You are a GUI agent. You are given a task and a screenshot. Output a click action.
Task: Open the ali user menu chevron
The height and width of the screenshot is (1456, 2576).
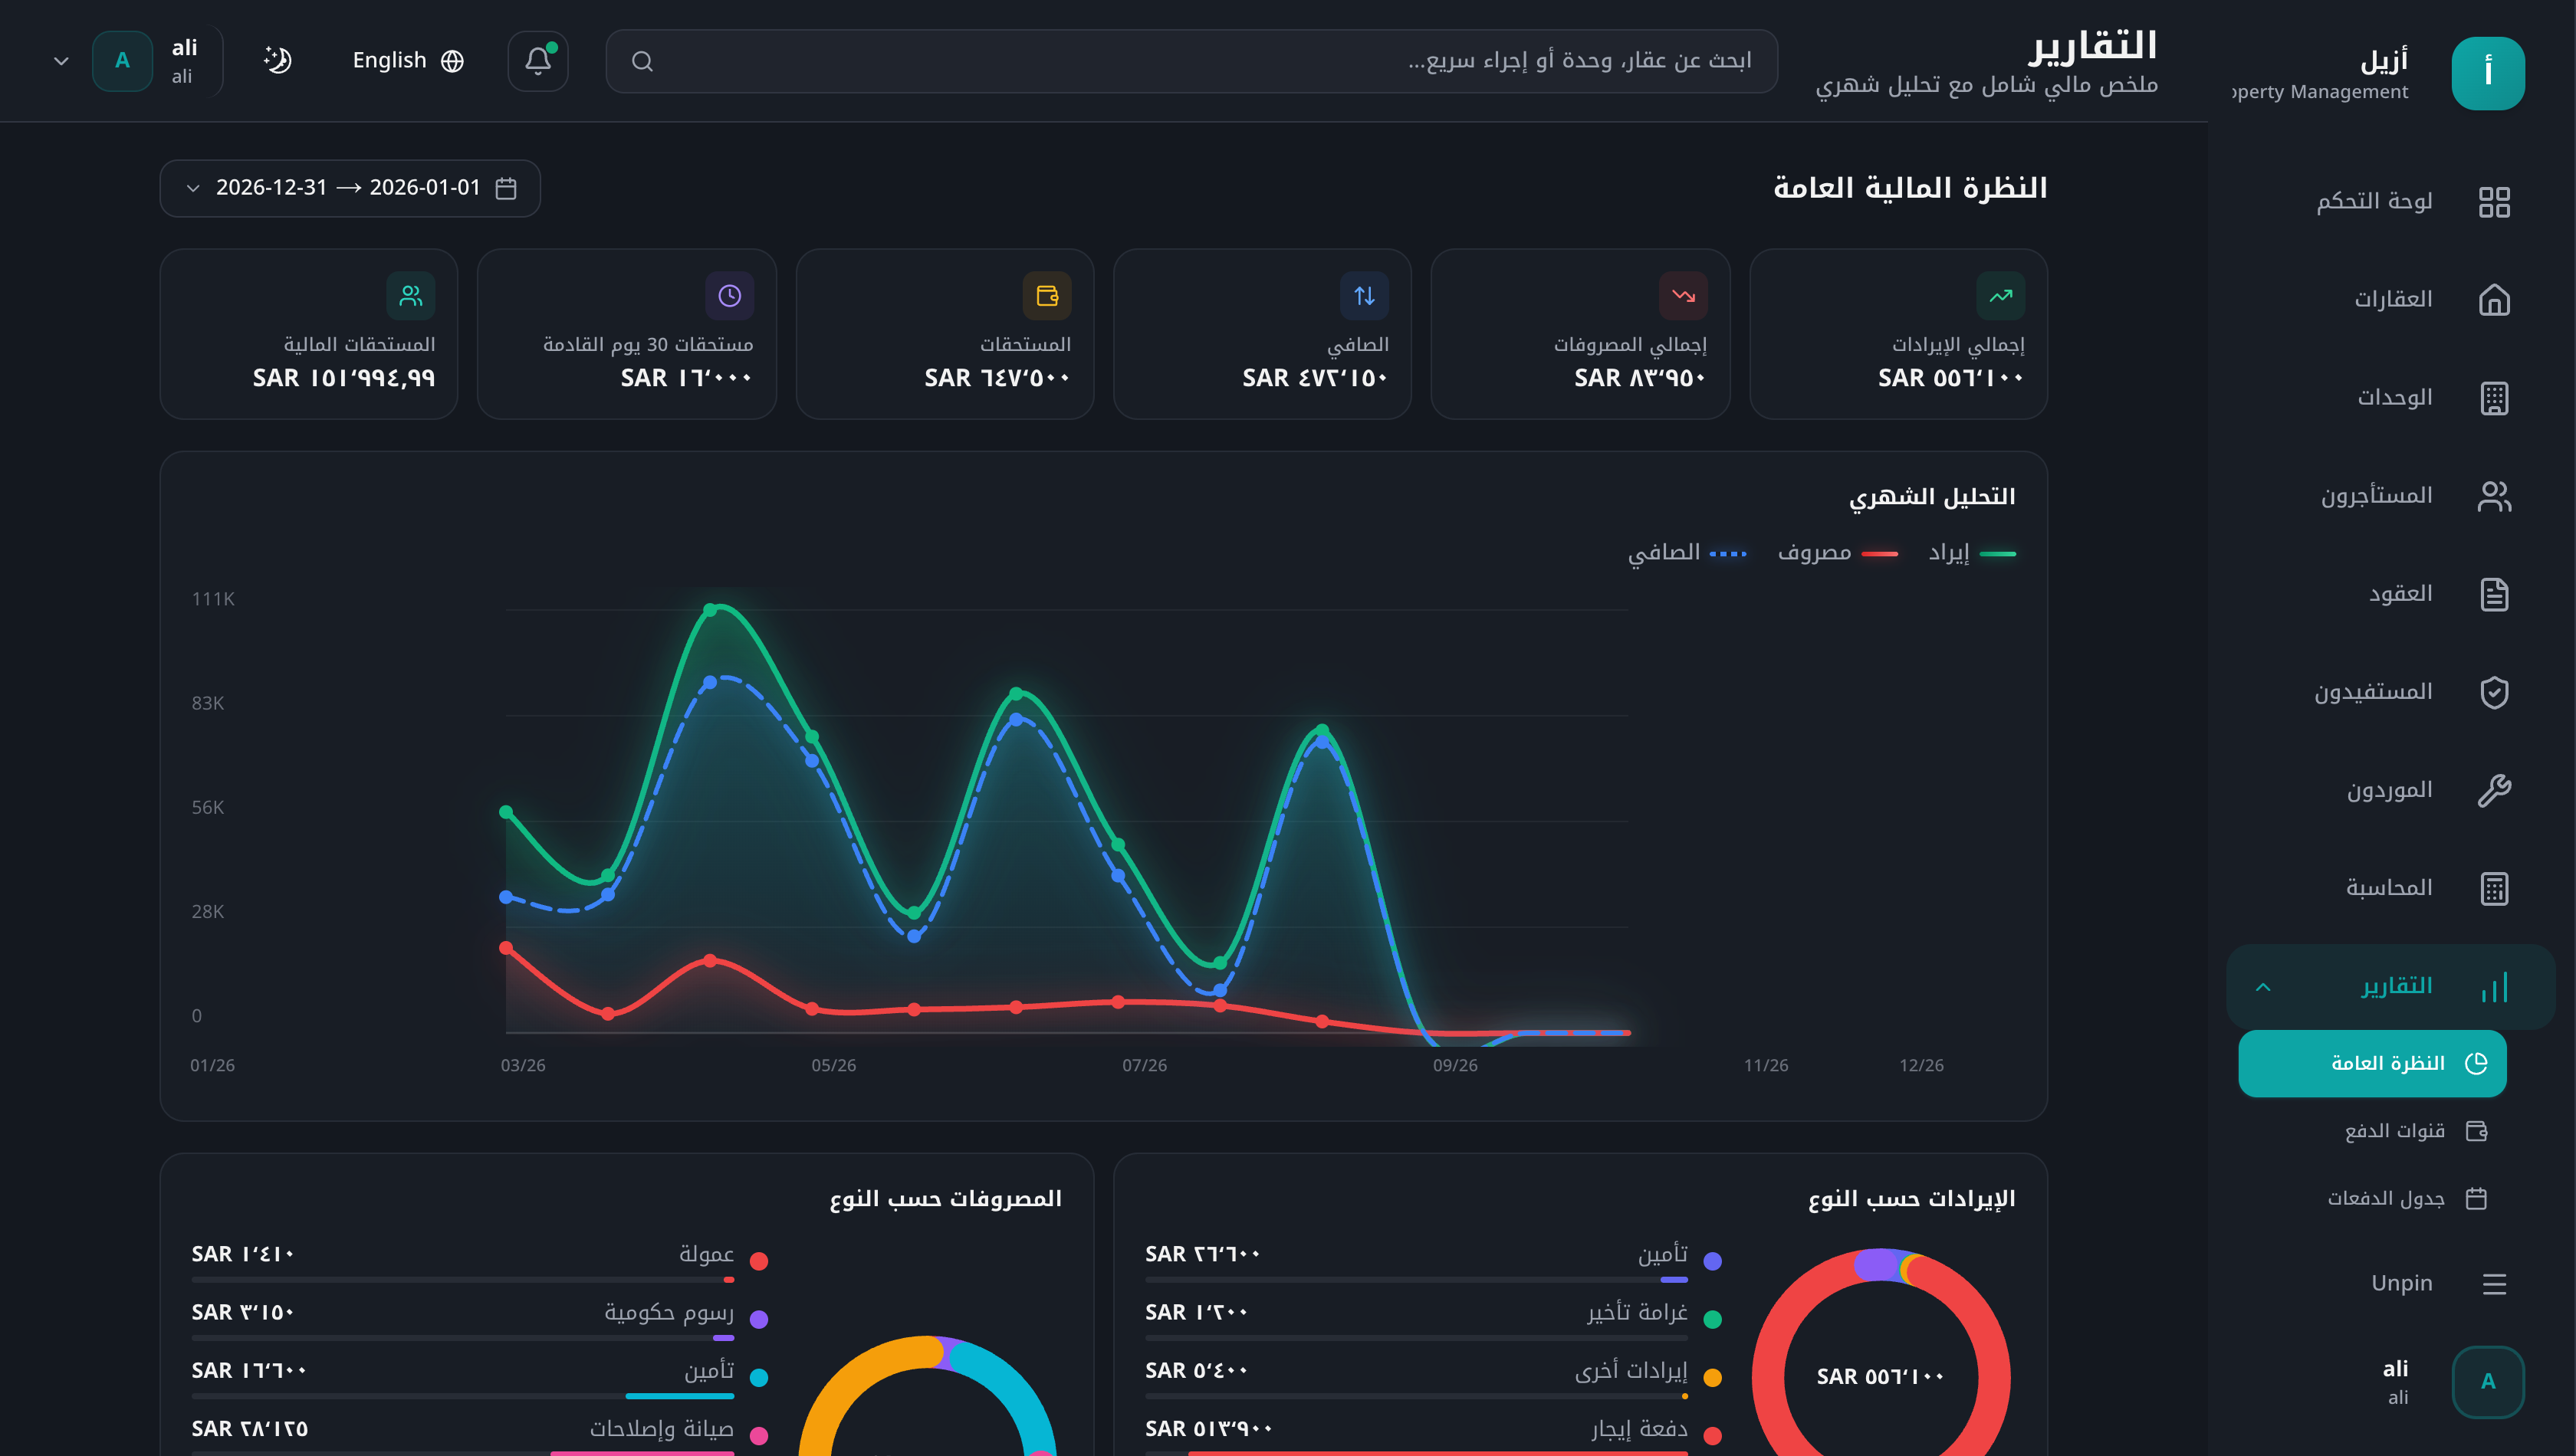tap(61, 61)
